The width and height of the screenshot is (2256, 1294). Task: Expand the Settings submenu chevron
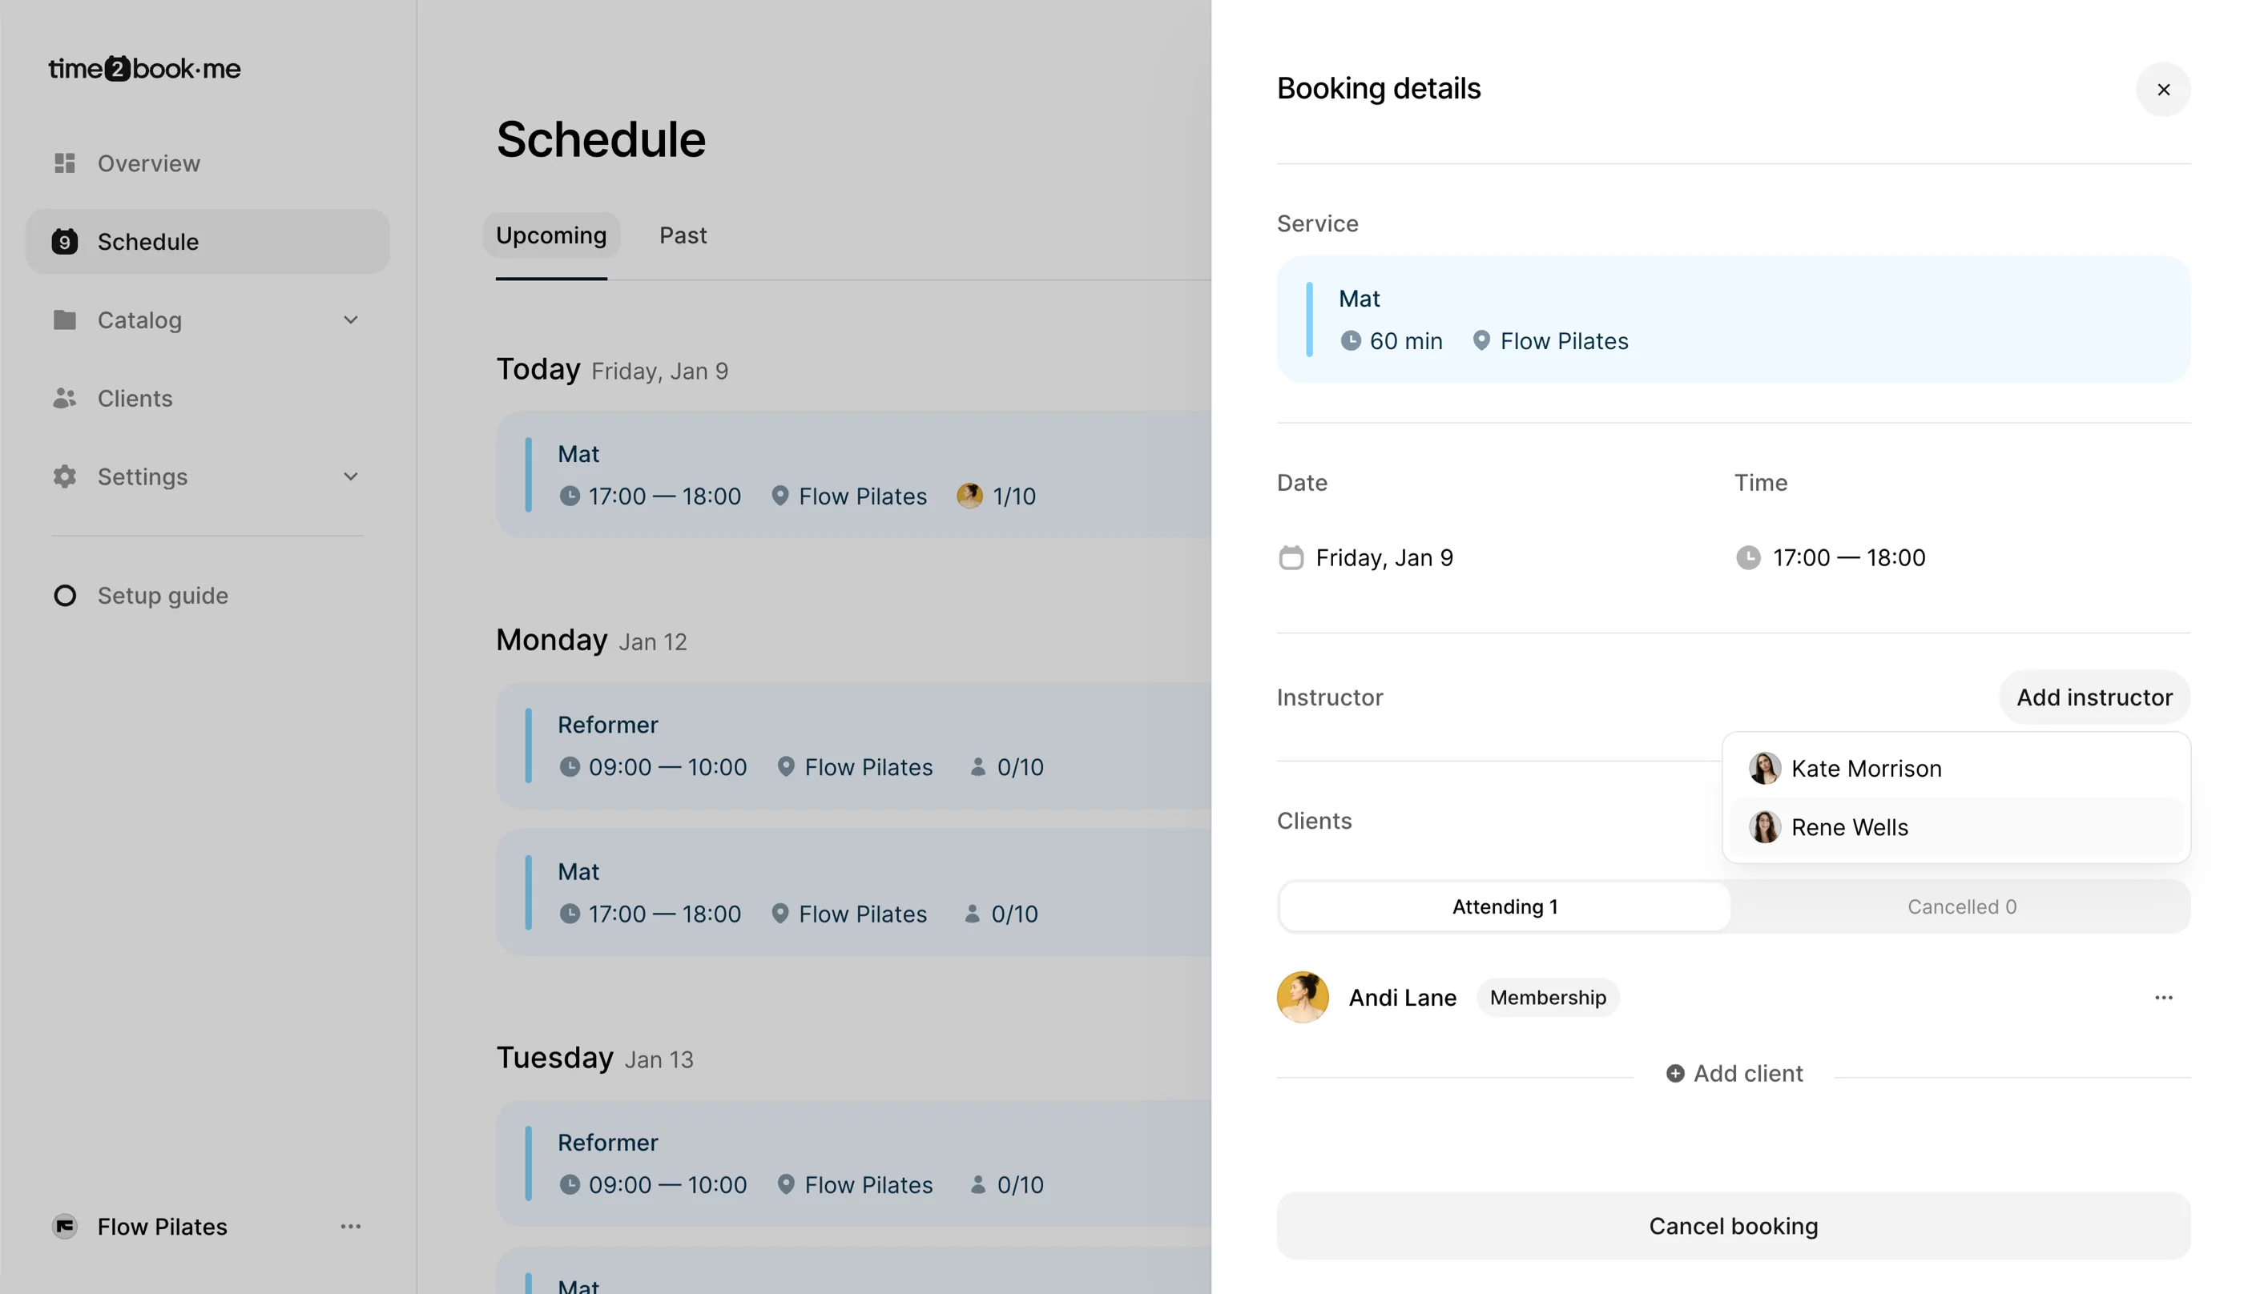click(350, 476)
